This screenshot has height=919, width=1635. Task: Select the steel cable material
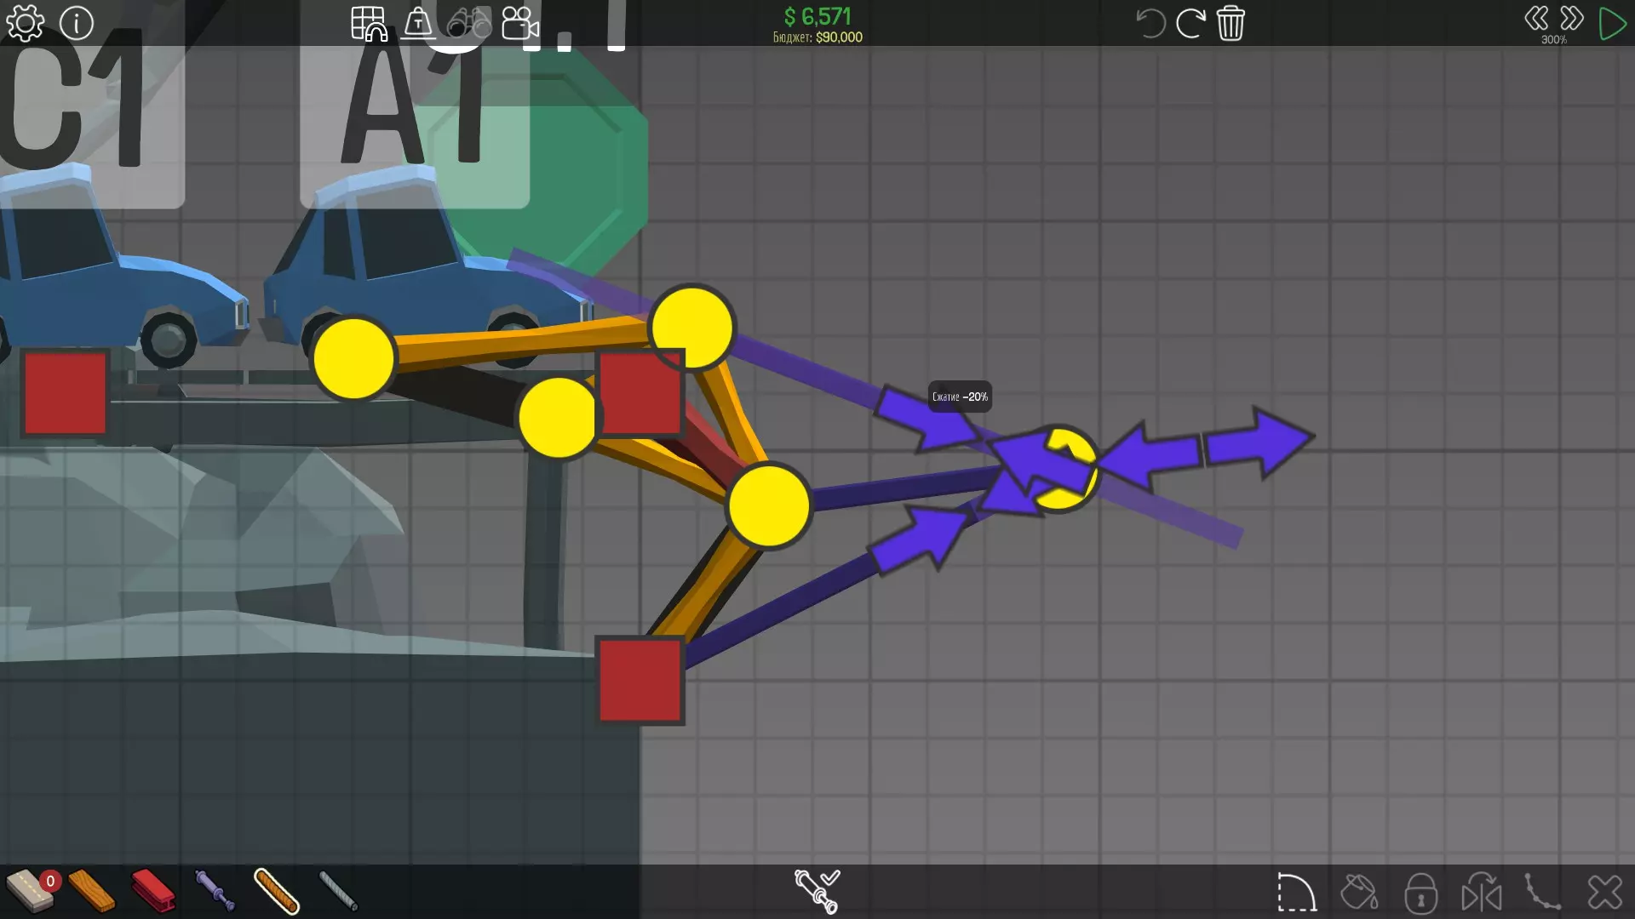(338, 891)
